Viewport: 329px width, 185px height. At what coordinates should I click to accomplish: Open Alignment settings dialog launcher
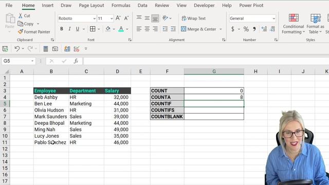(224, 40)
